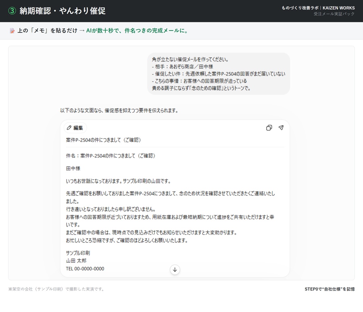Click the line 相手：あおぞら商店／田中様
This screenshot has width=363, height=312.
point(183,67)
